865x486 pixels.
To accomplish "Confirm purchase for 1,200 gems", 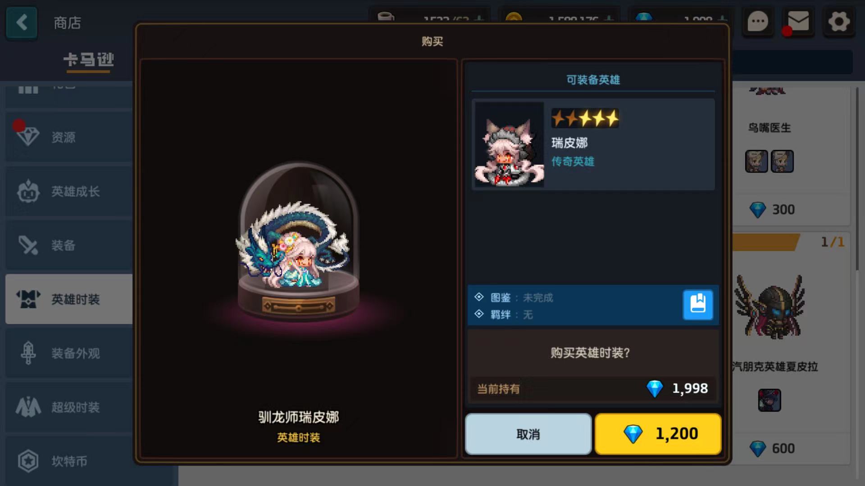I will click(x=658, y=434).
